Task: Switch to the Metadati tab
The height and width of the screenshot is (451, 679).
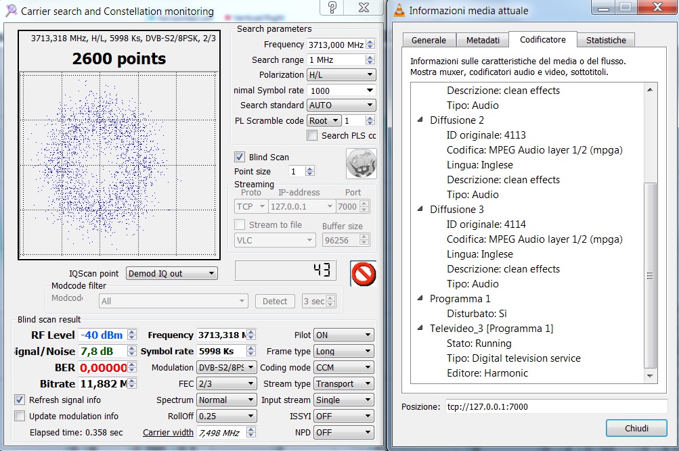Action: 483,40
